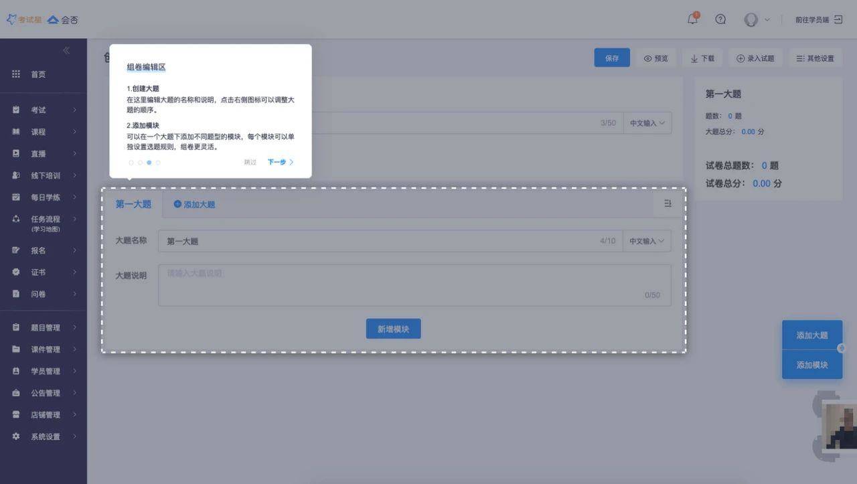Click the 大题说明 text area
Image resolution: width=857 pixels, height=484 pixels.
click(x=414, y=285)
